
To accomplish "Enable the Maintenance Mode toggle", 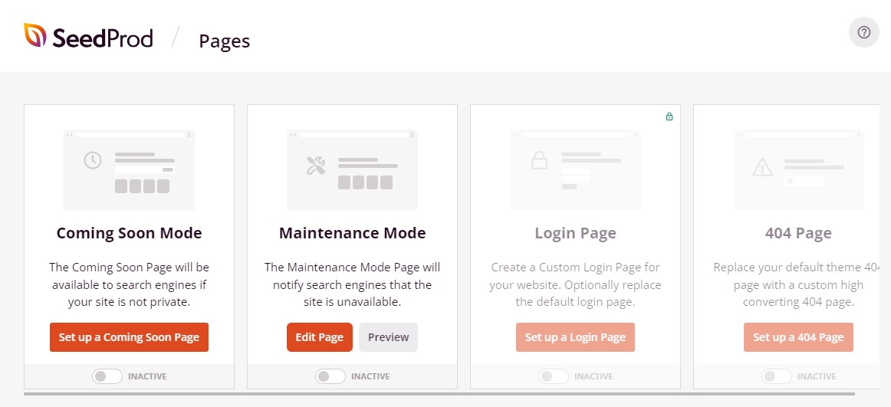I will 330,376.
